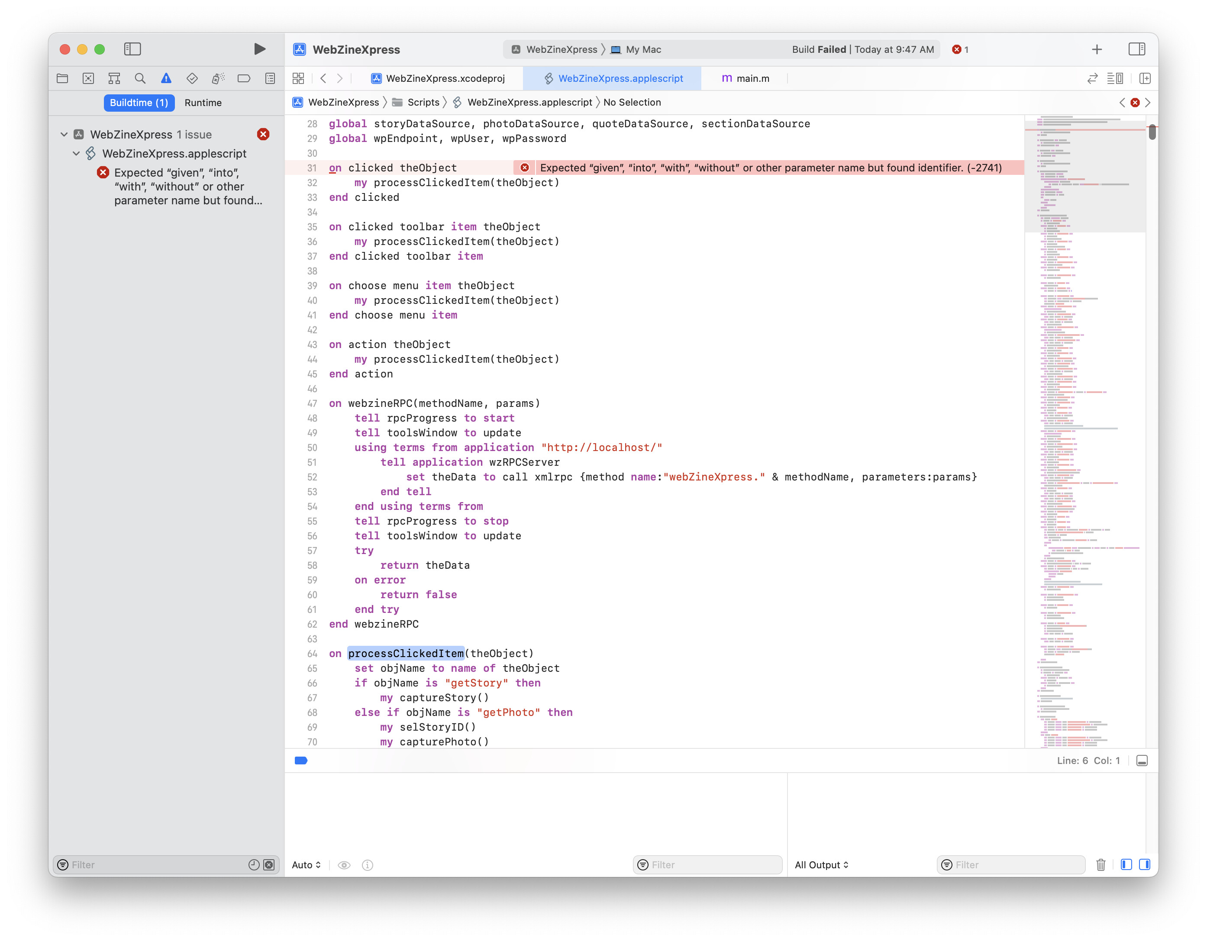
Task: Open the Find navigator magnifier icon
Action: coord(140,78)
